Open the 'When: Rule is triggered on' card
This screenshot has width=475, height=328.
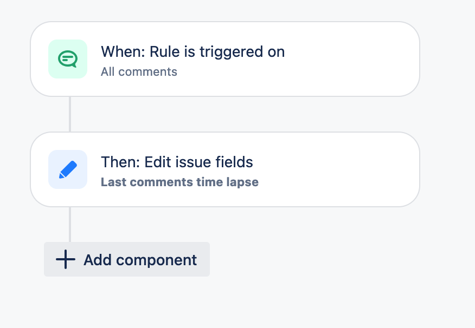[x=225, y=59]
